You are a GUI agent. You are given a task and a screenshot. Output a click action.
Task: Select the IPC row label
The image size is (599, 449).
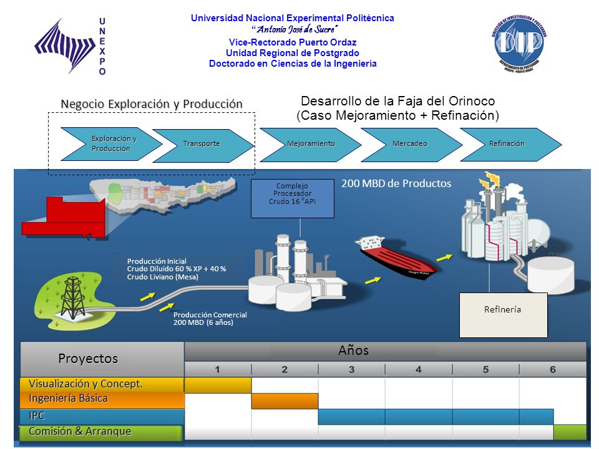[102, 416]
